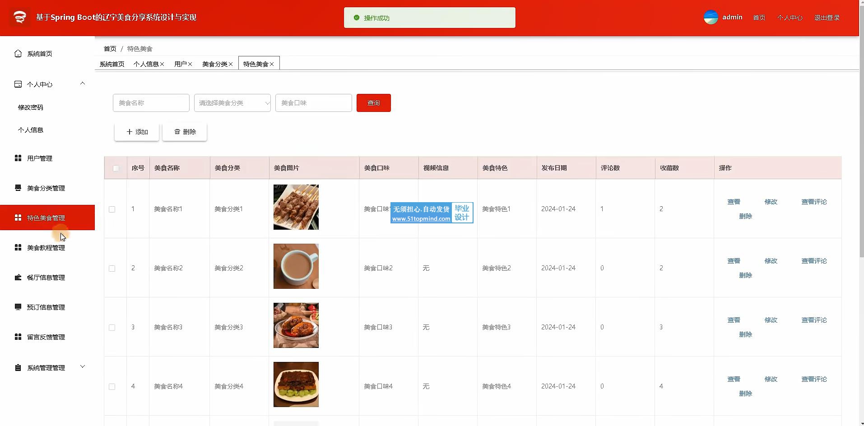The width and height of the screenshot is (864, 426).
Task: Open the milk tea cup image
Action: pos(296,266)
